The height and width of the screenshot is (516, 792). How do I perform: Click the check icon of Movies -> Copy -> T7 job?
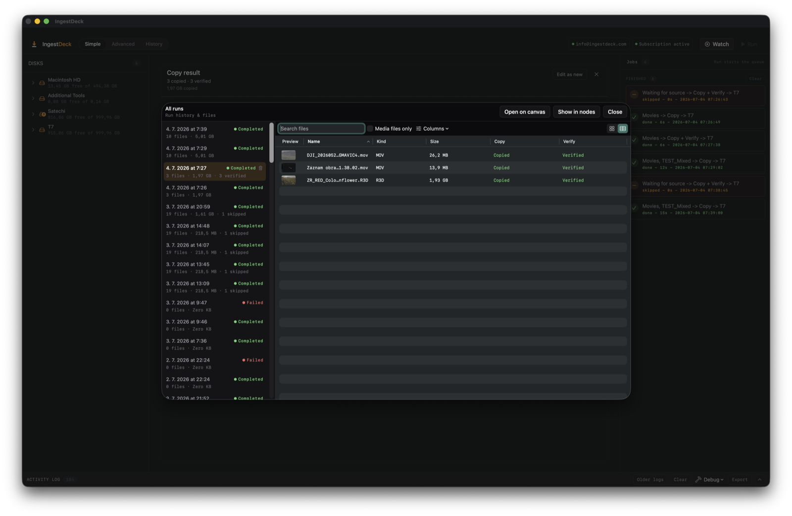pyautogui.click(x=634, y=118)
